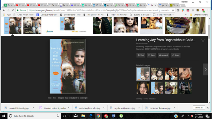Image resolution: width=212 pixels, height=119 pixels.
Task: Open the Lexulous Word Game bookmark
Action: coord(47,15)
